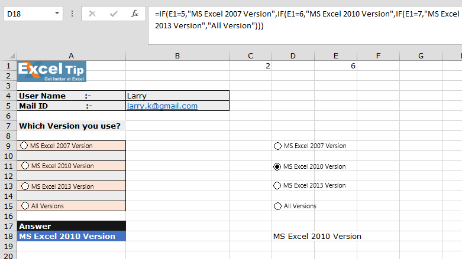
Task: Select row 13 header
Action: point(8,186)
